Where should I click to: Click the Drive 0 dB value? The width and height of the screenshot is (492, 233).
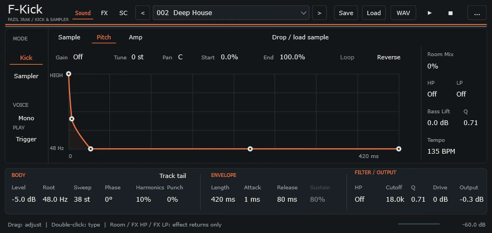pyautogui.click(x=440, y=200)
